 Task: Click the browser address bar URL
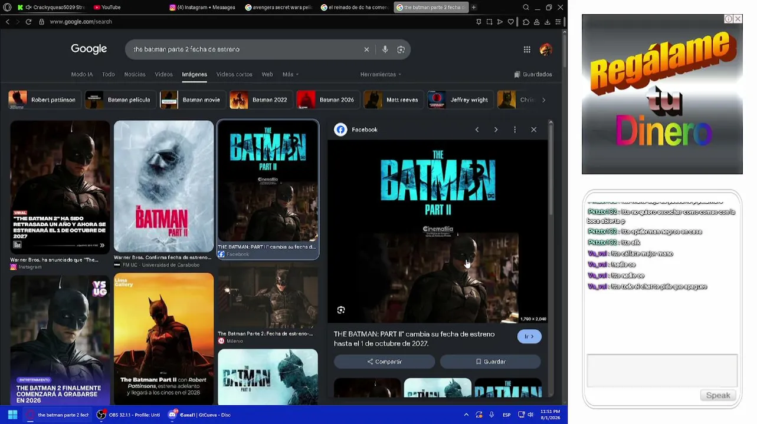81,22
